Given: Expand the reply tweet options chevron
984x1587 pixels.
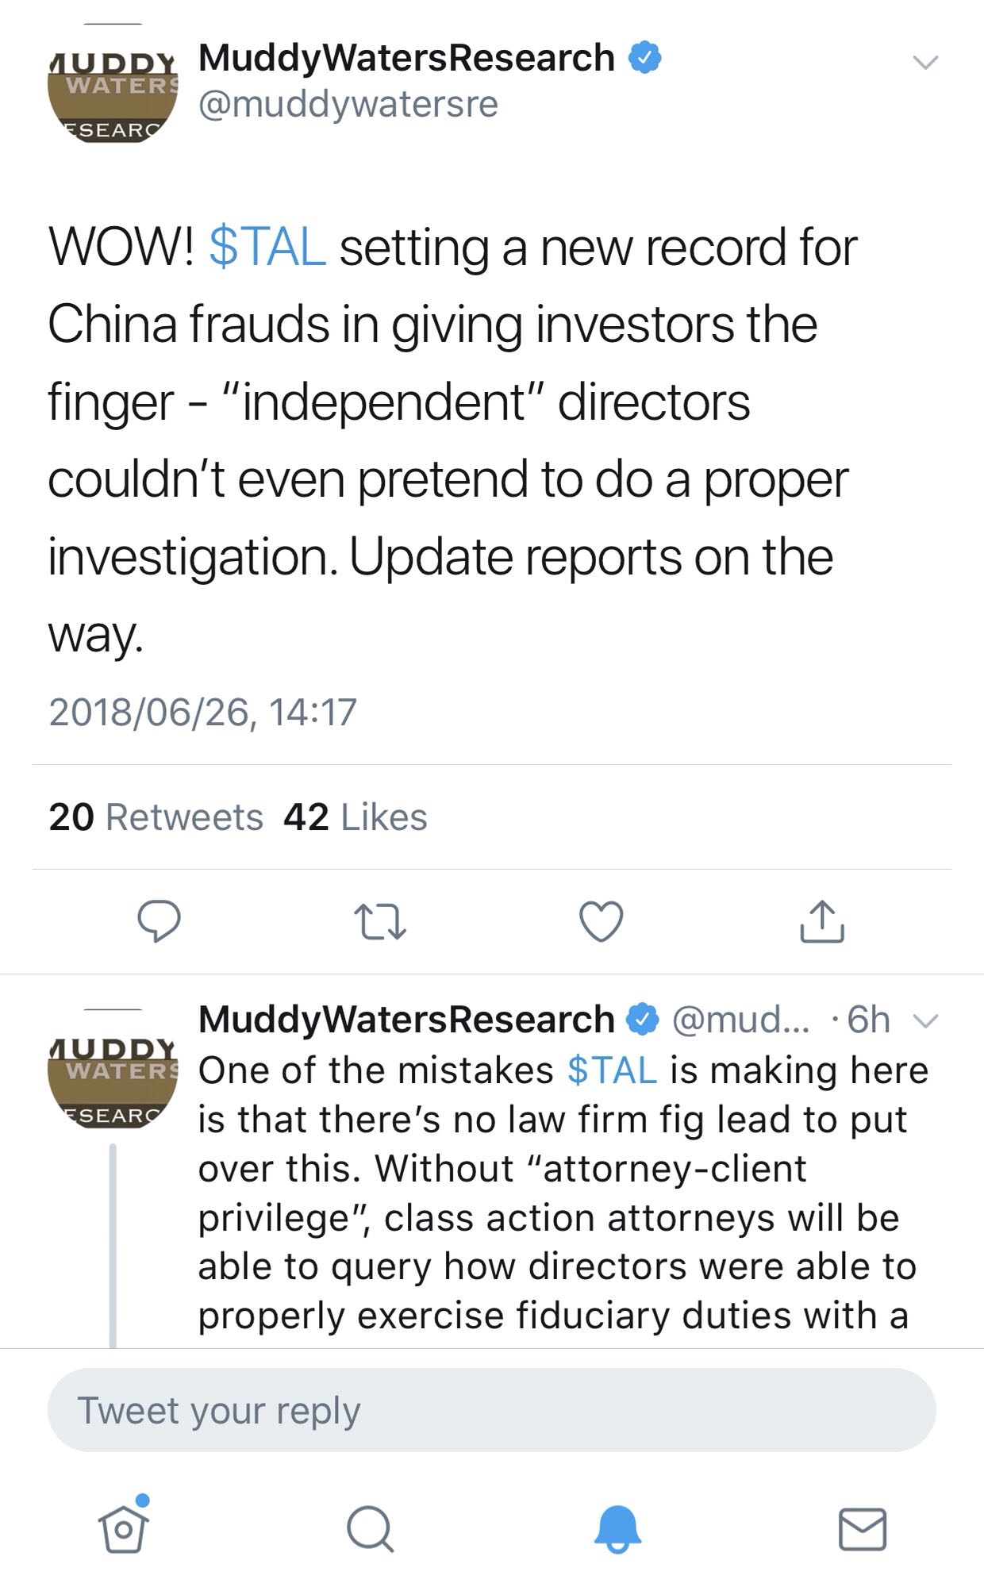Looking at the screenshot, I should [x=925, y=1020].
